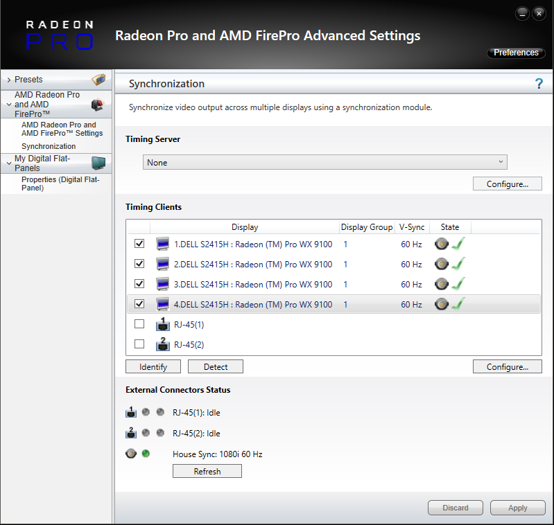This screenshot has width=554, height=525.
Task: Uncheck the 4.DELL S2415H timing client
Action: pos(139,304)
